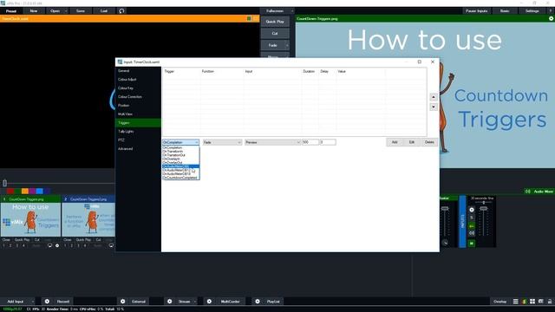The width and height of the screenshot is (555, 312).
Task: Click the Delete trigger button
Action: 429,142
